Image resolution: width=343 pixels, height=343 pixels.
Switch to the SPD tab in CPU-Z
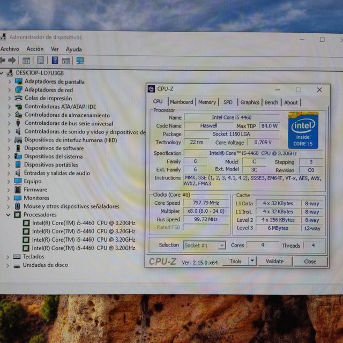(x=228, y=102)
